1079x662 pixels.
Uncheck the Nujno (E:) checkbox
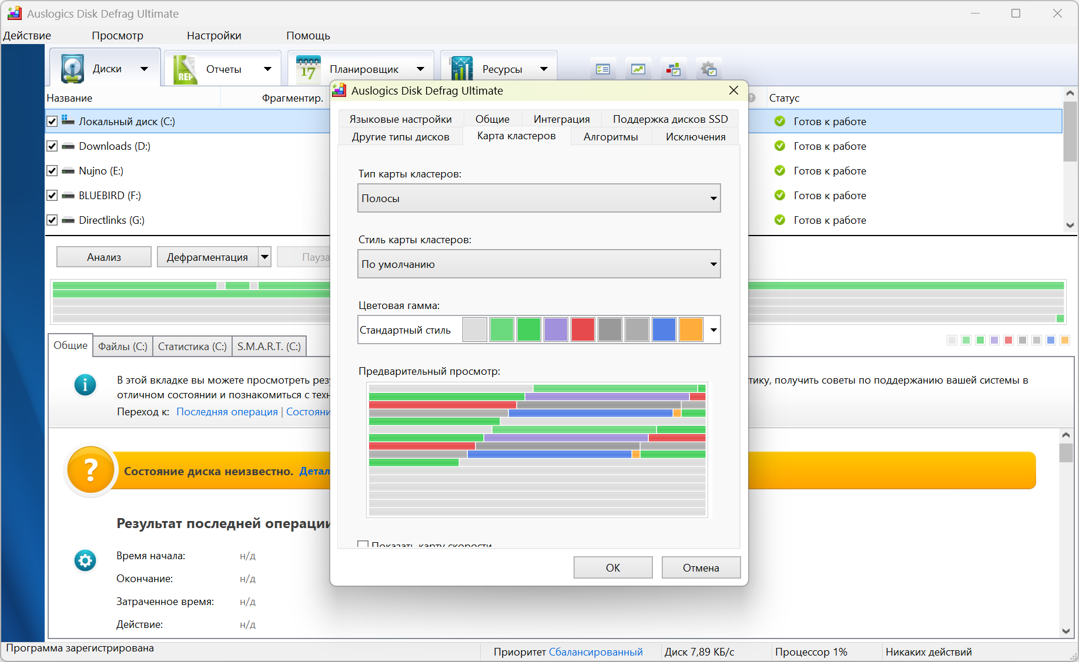pos(52,171)
